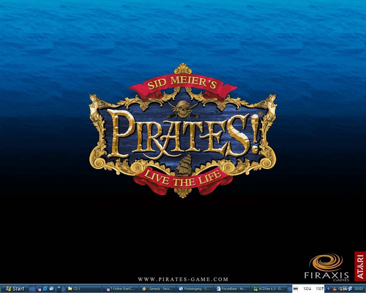The height and width of the screenshot is (293, 366).
Task: Expand the hidden Quick Launch items chevron
Action: point(59,288)
